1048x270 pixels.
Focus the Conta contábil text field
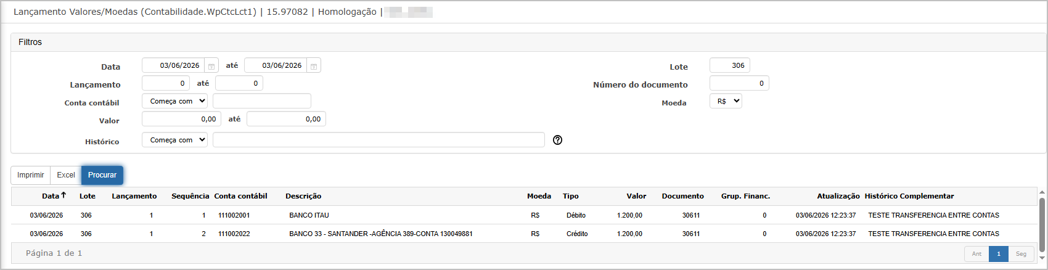click(262, 101)
